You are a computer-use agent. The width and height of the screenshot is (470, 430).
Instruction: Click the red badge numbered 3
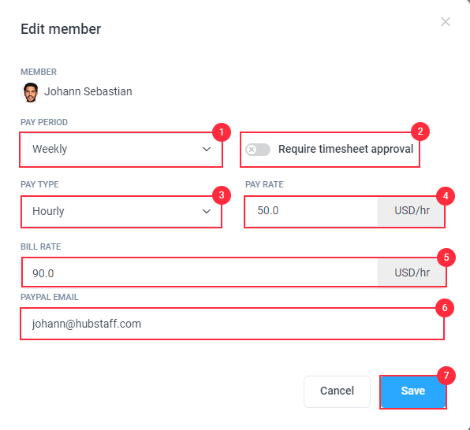tap(222, 195)
